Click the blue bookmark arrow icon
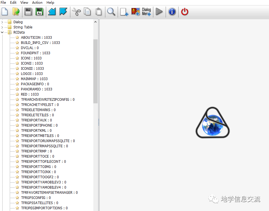 pos(63,12)
